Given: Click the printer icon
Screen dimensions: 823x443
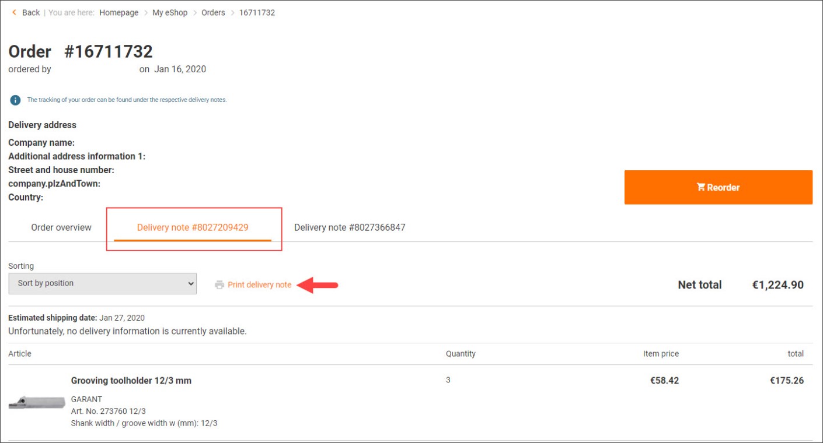Looking at the screenshot, I should tap(219, 285).
